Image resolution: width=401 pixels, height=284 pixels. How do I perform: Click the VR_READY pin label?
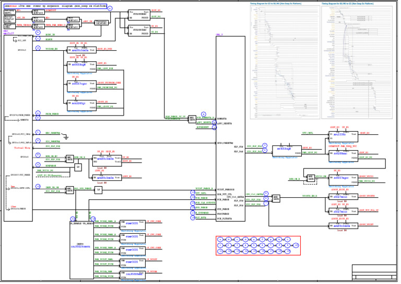(x=88, y=223)
